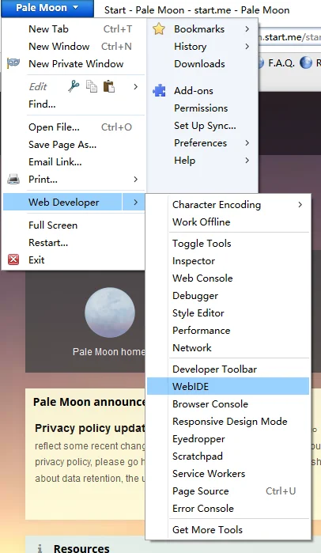Image resolution: width=321 pixels, height=553 pixels.
Task: Open Add-ons menu item
Action: point(202,91)
